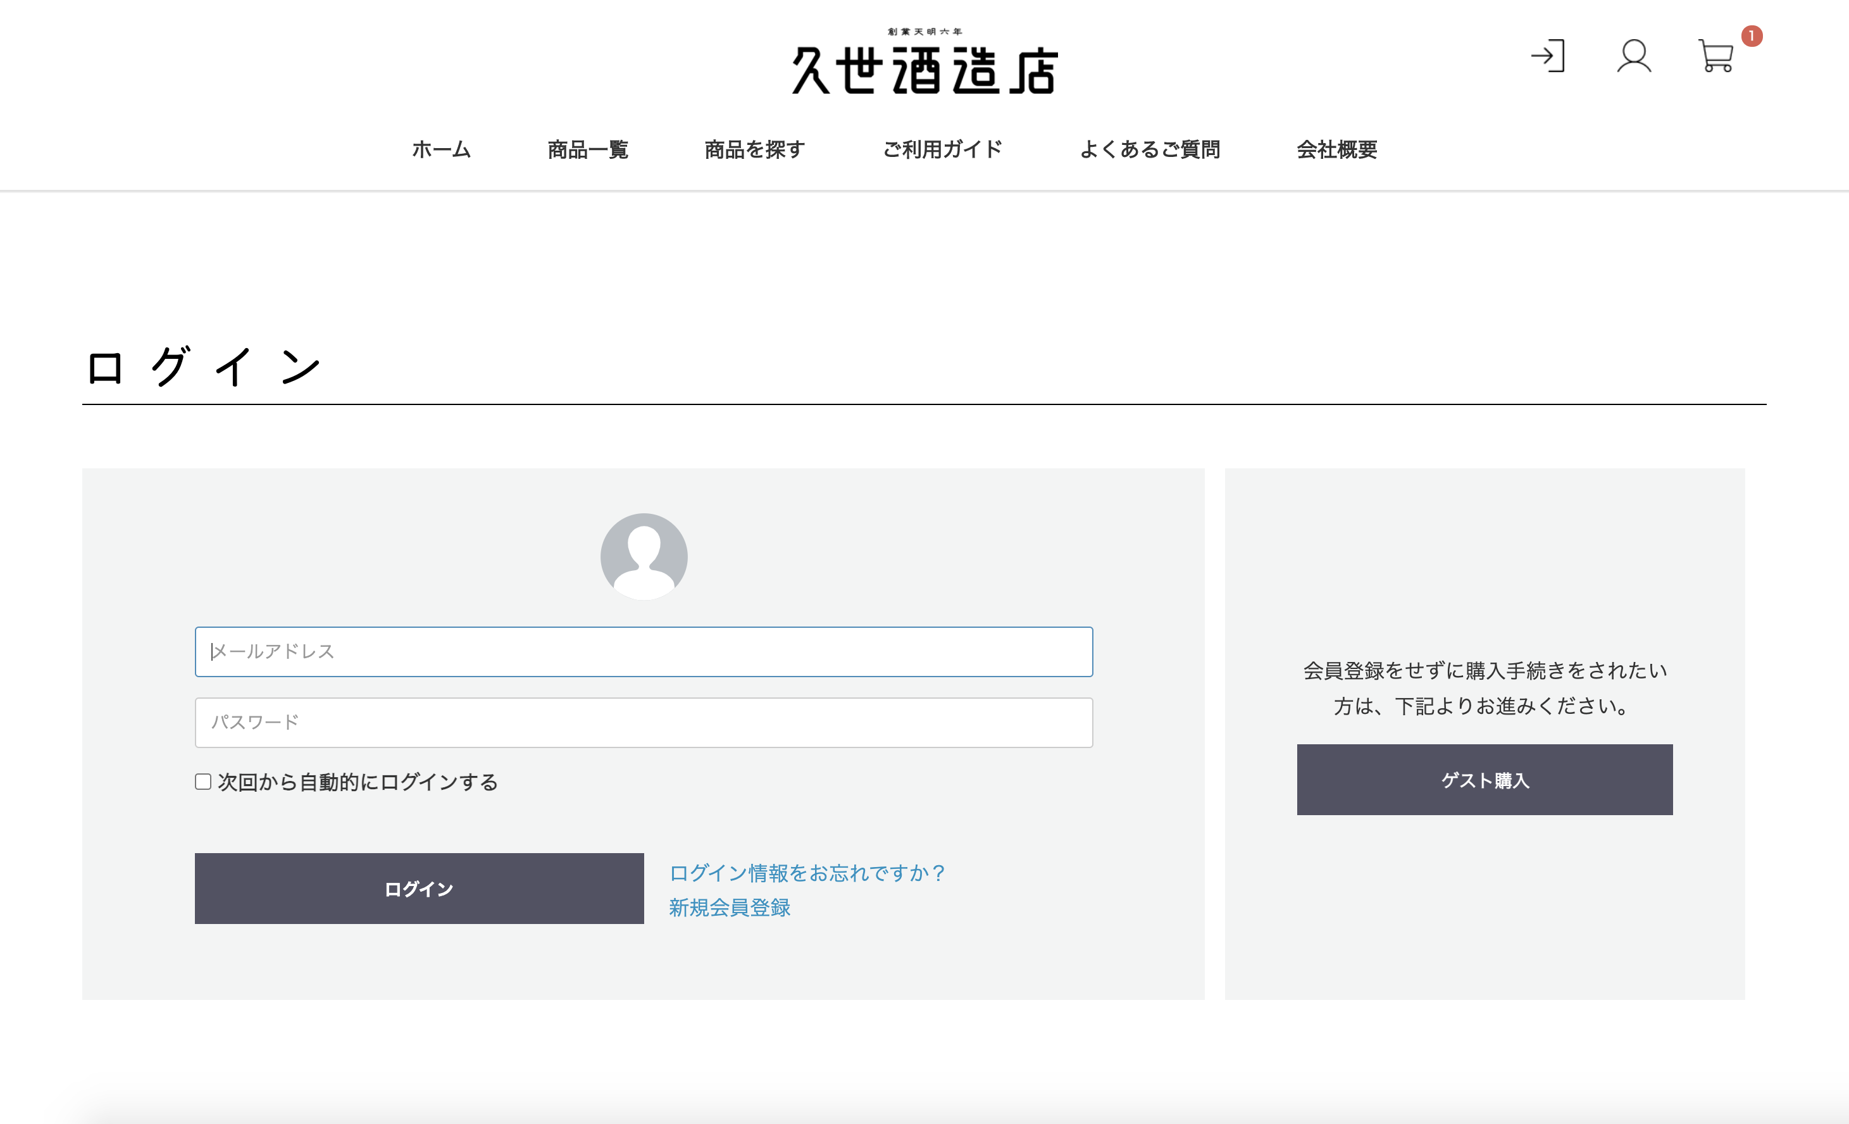Click the red cart badge showing 1
This screenshot has width=1849, height=1124.
click(x=1752, y=36)
